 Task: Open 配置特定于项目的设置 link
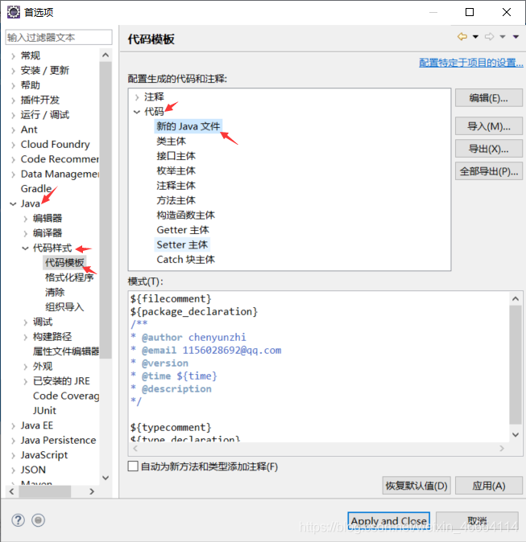471,63
